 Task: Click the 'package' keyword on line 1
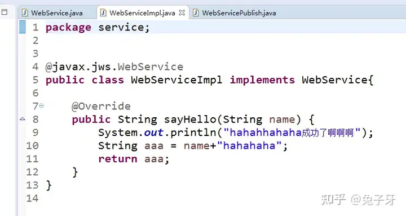(68, 28)
